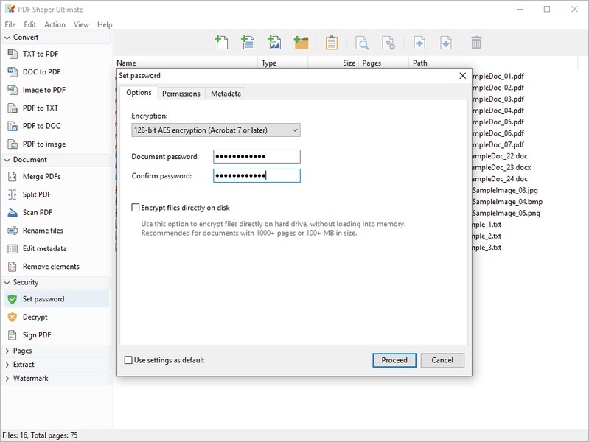The height and width of the screenshot is (442, 589).
Task: Check Use settings as default
Action: pyautogui.click(x=129, y=360)
